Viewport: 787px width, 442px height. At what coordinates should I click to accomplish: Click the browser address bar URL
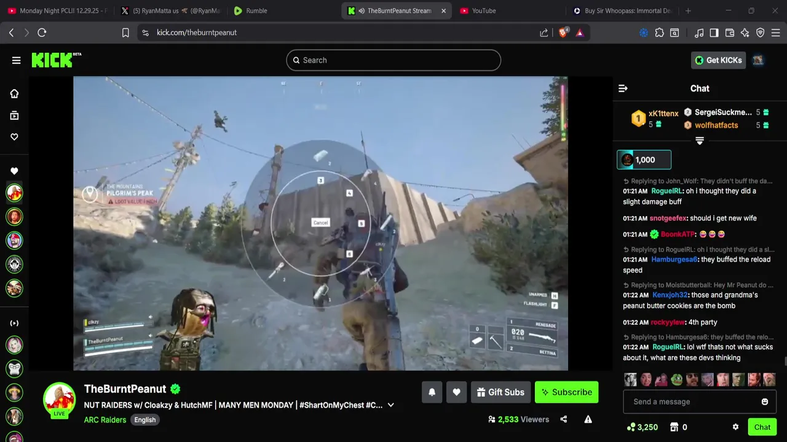197,33
